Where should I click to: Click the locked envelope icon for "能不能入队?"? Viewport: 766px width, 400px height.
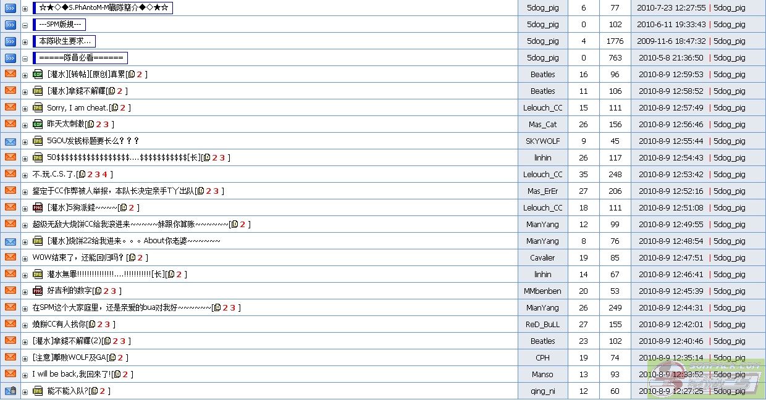tap(11, 391)
